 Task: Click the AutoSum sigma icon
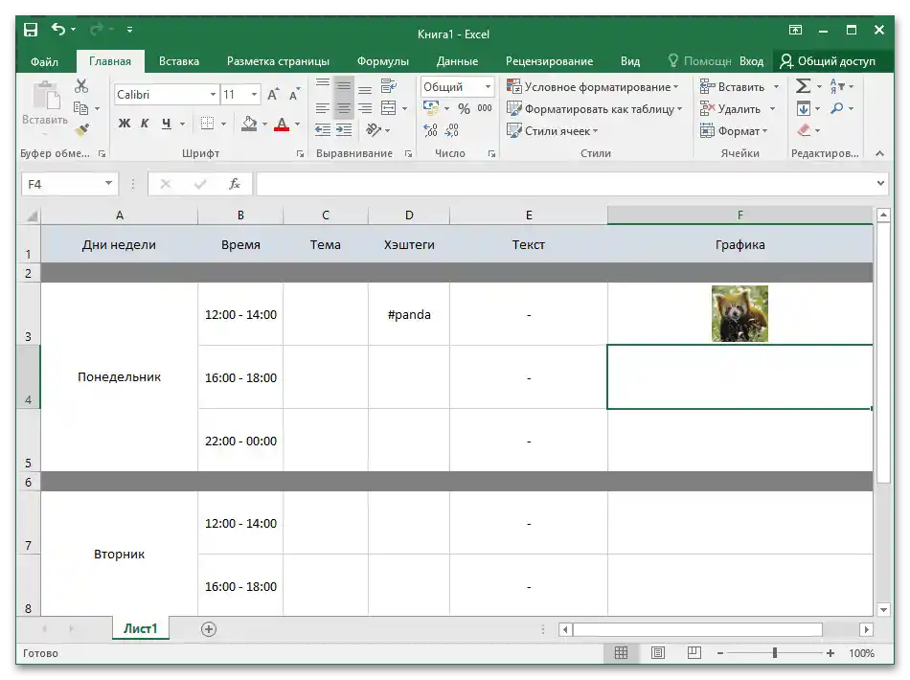(804, 86)
